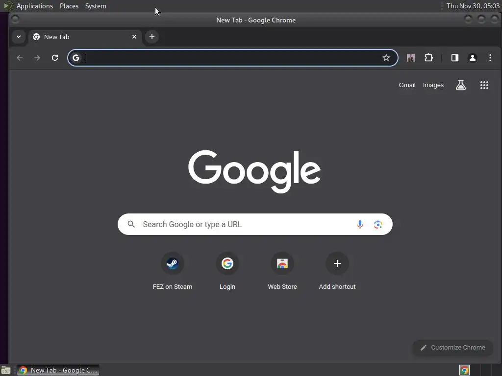Click the Customize Chrome button
This screenshot has height=376, width=502.
point(452,348)
